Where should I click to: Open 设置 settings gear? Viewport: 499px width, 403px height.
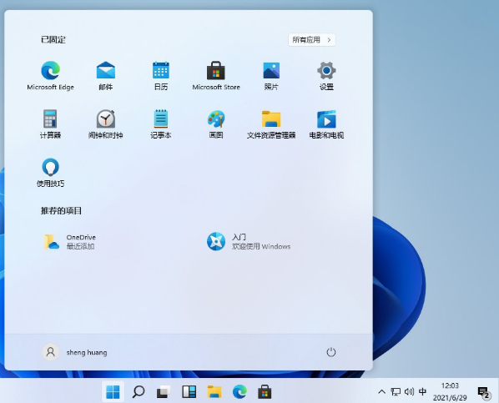click(326, 76)
